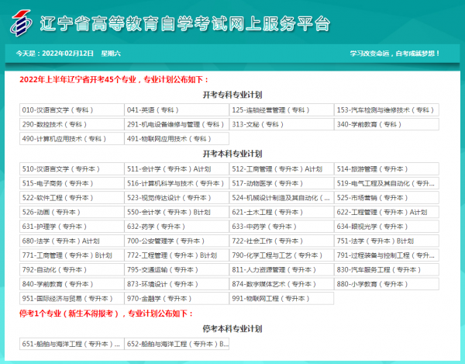Image resolution: width=465 pixels, height=364 pixels.
Task: Select 951-国际经济与贸易（专升本）
Action: [72, 298]
